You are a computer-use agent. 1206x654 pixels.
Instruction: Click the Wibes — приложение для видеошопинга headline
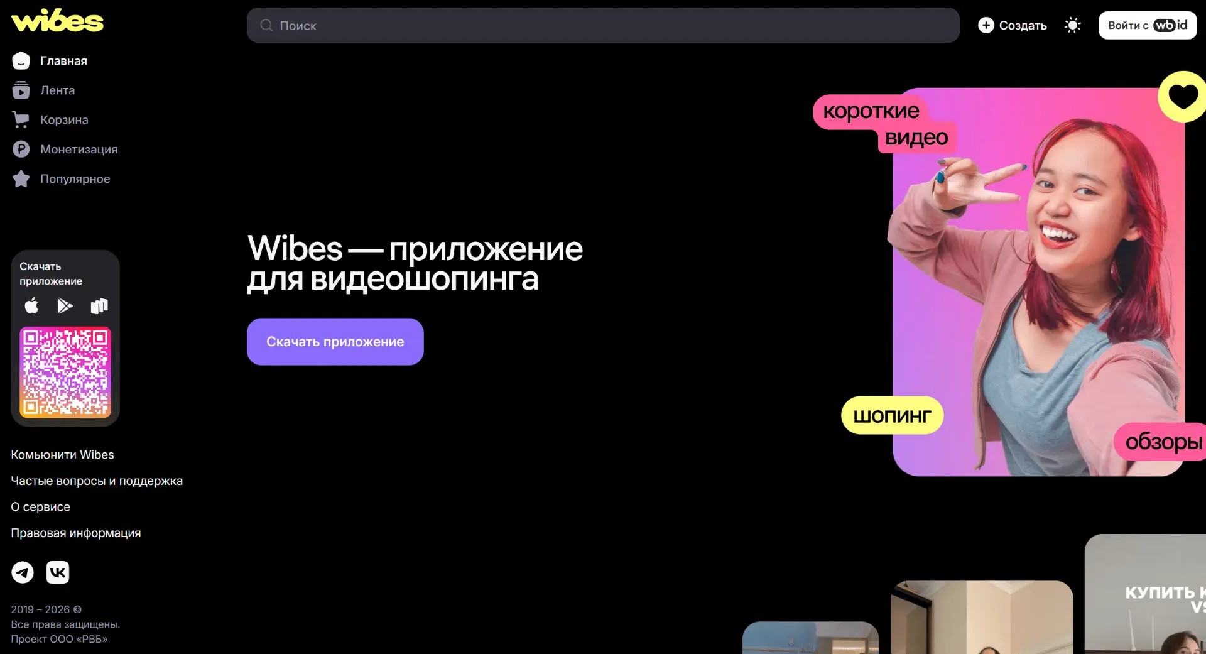(x=415, y=263)
